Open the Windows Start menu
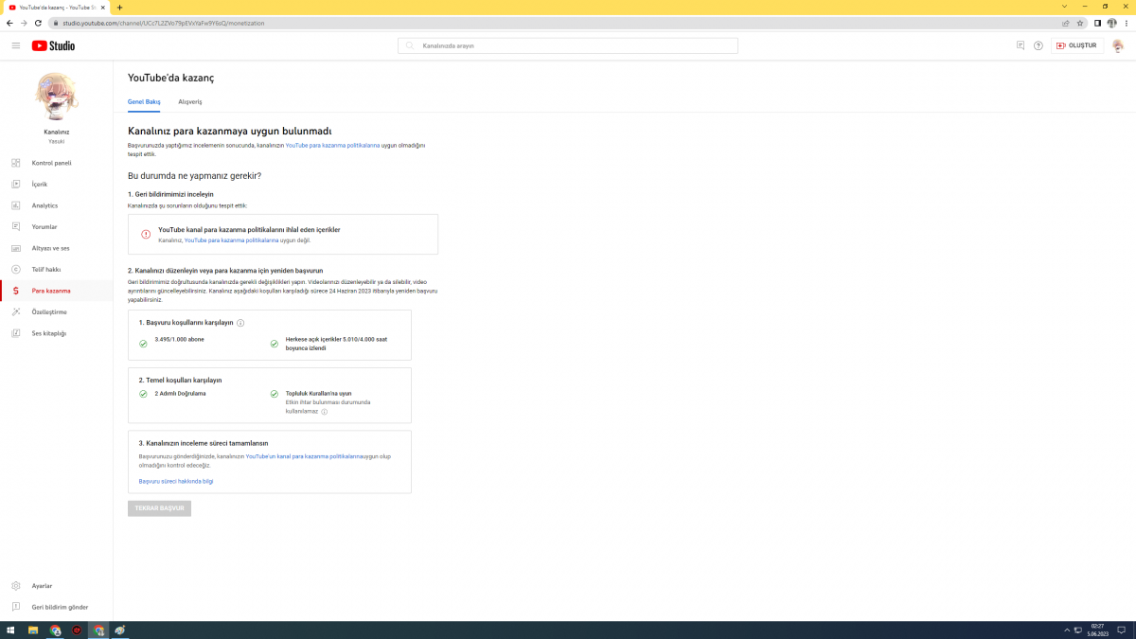 (x=10, y=630)
